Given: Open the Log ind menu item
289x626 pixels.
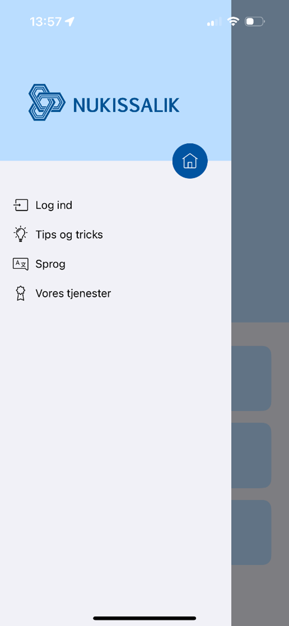Looking at the screenshot, I should tap(54, 205).
